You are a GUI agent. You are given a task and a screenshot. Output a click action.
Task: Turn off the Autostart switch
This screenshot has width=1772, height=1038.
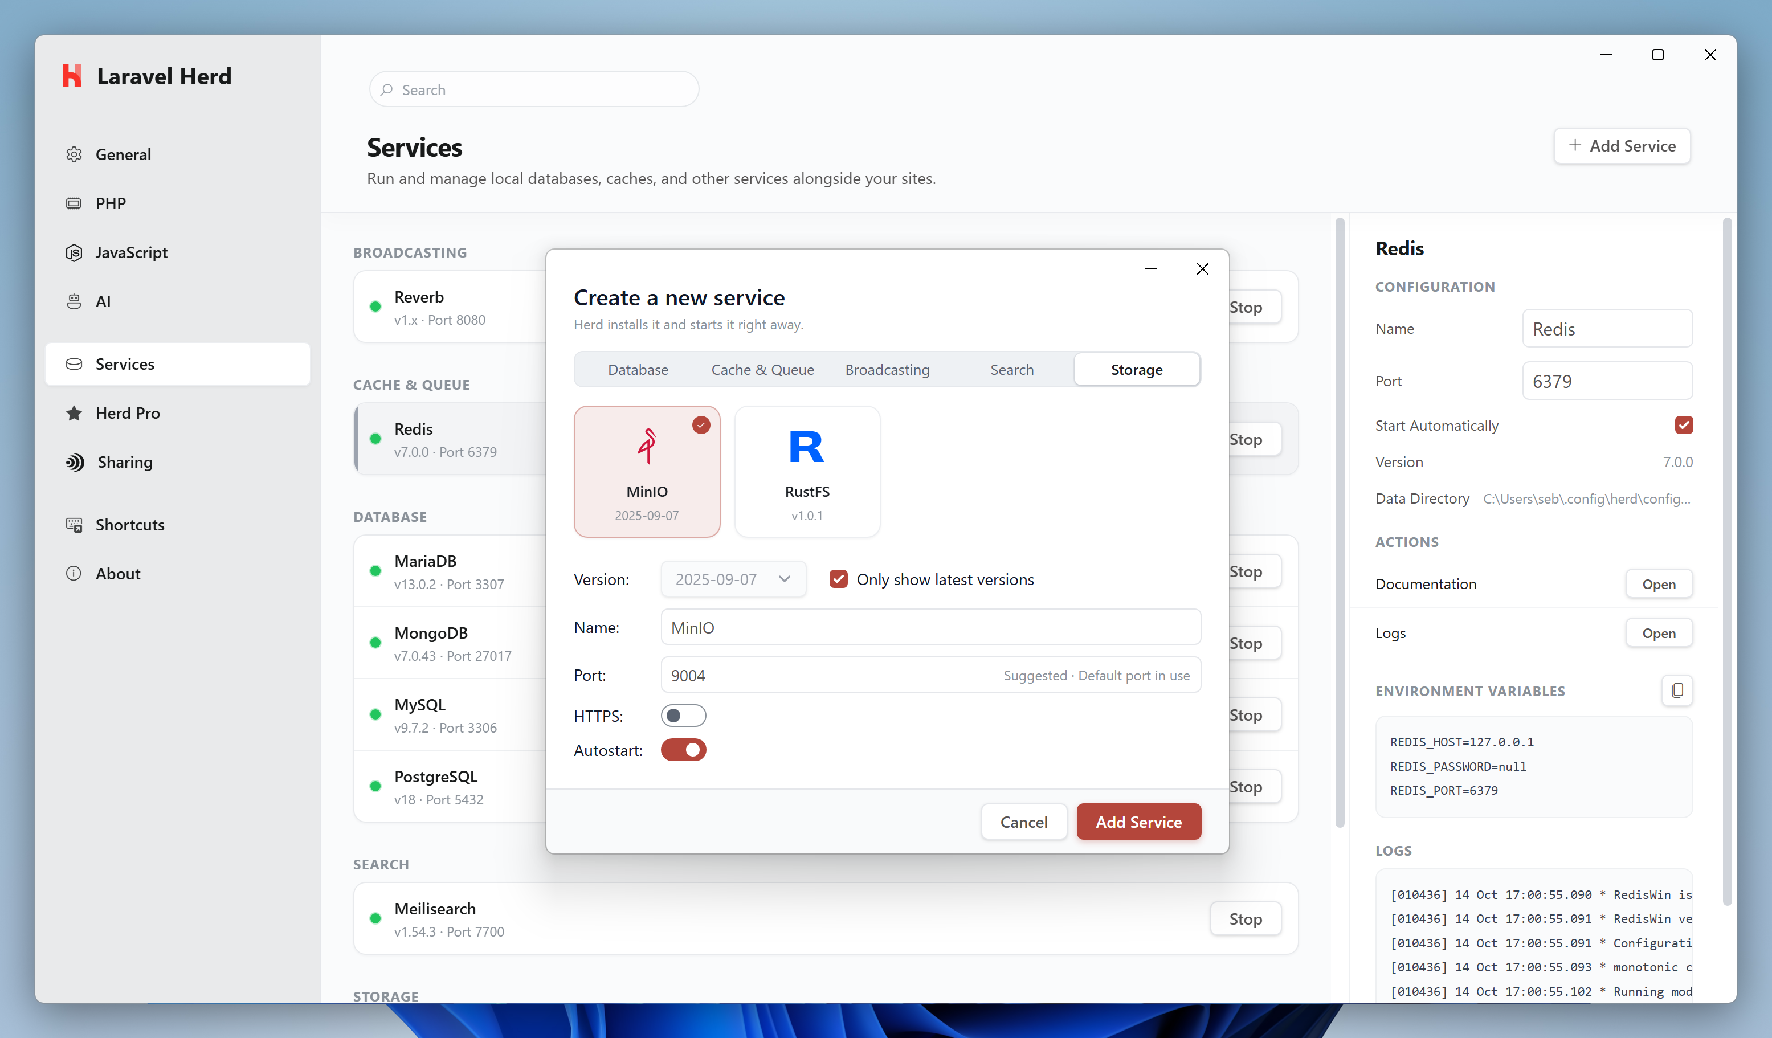[683, 750]
